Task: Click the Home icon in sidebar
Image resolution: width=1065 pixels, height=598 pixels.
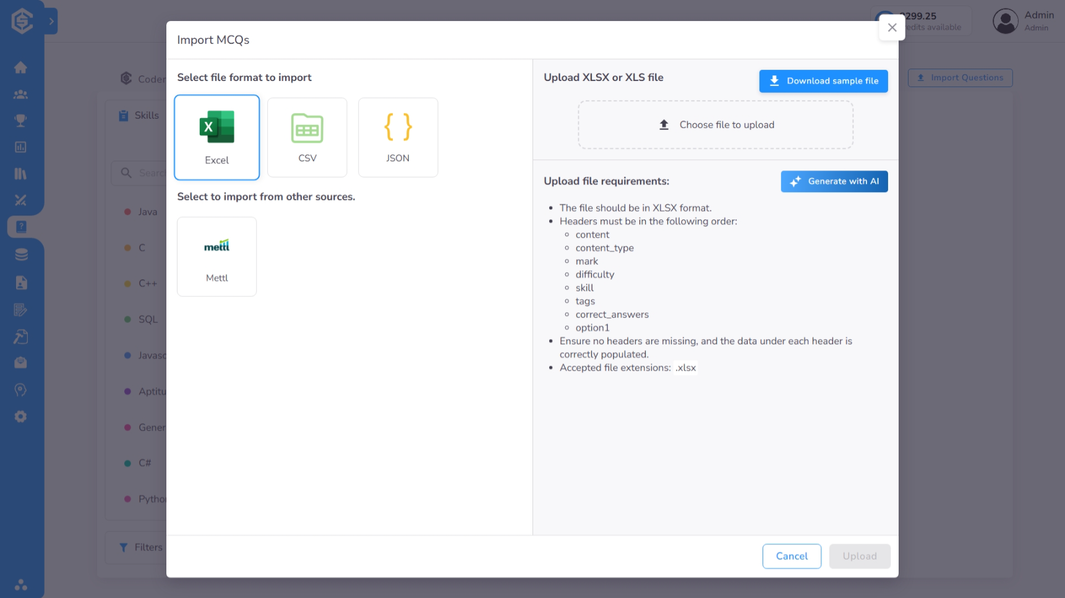Action: click(20, 67)
